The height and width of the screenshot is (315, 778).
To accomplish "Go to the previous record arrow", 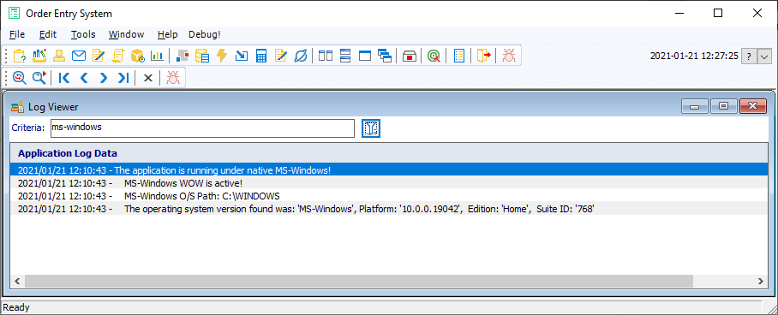I will point(84,77).
